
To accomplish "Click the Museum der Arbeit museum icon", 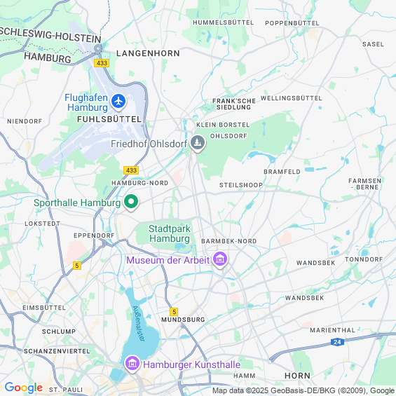I will (220, 260).
